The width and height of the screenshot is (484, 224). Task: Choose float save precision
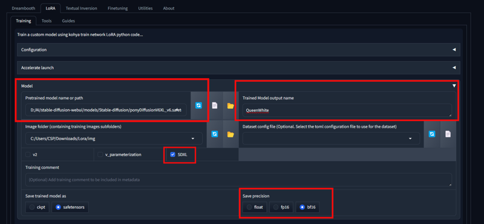point(255,207)
